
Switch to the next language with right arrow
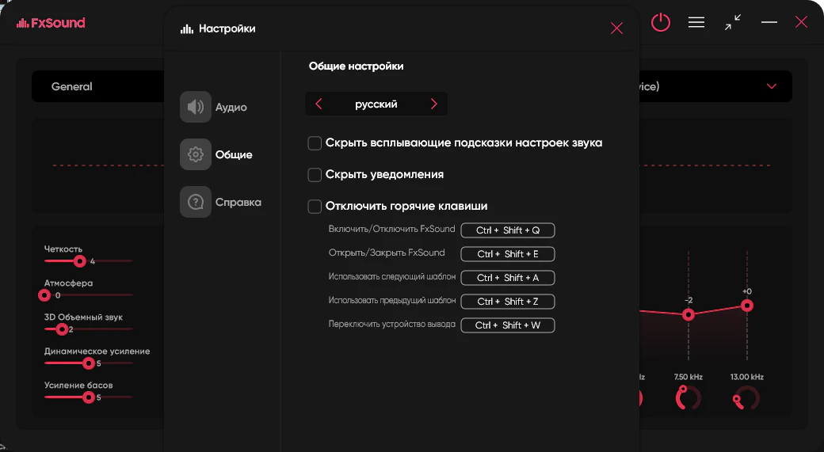pyautogui.click(x=434, y=104)
